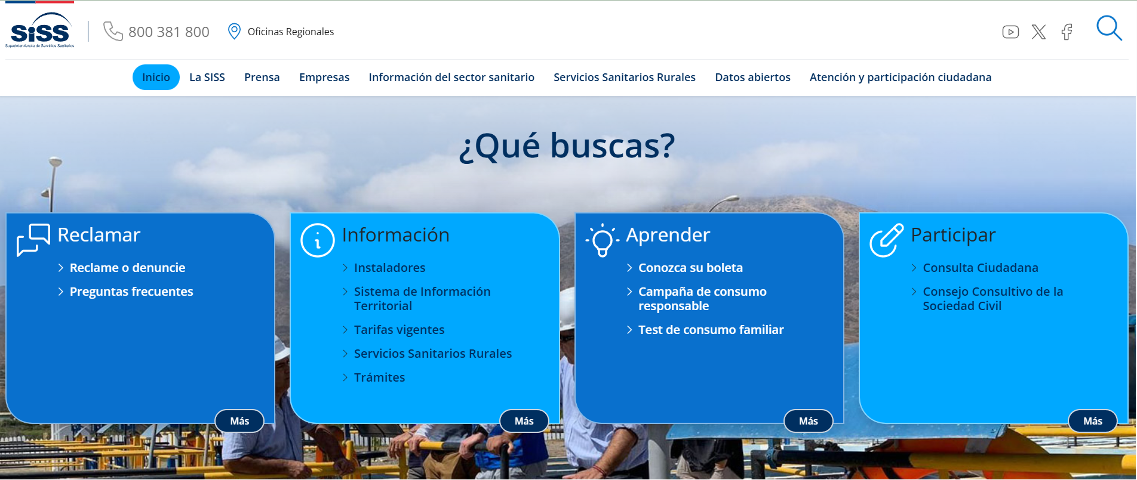Open Sistema de Información Territorial link
Screen dimensions: 1137x480
point(422,299)
